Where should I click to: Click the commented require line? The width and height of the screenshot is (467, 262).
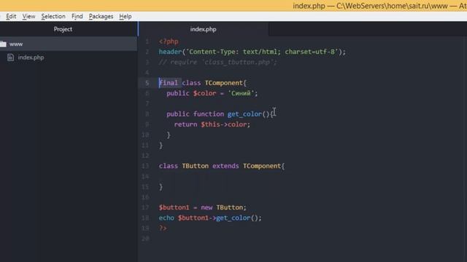pyautogui.click(x=217, y=62)
